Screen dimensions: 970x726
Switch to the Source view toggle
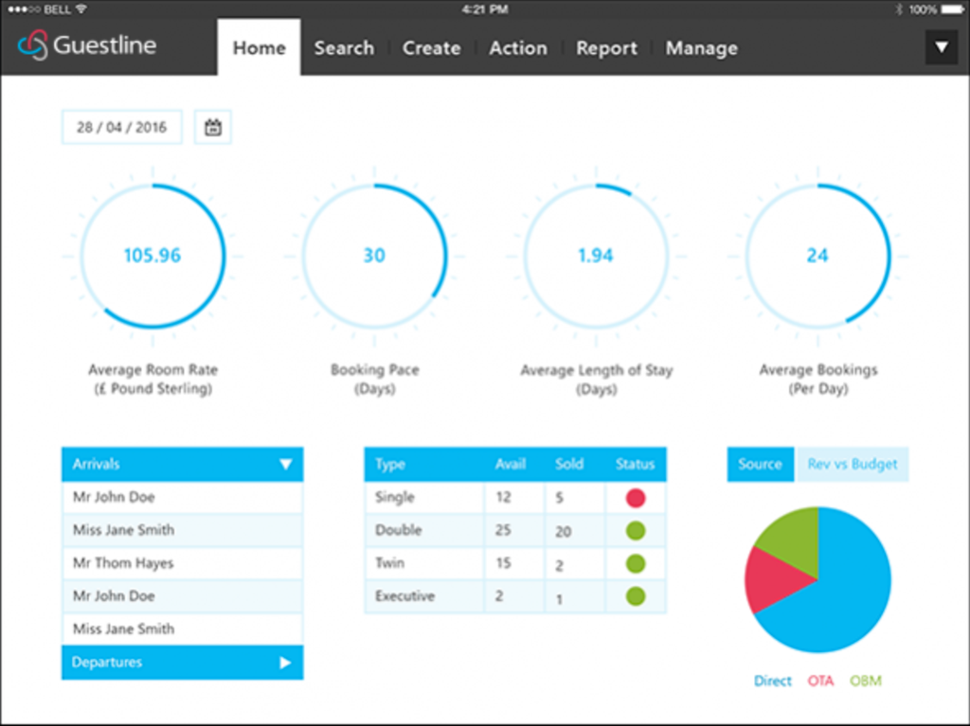point(760,464)
